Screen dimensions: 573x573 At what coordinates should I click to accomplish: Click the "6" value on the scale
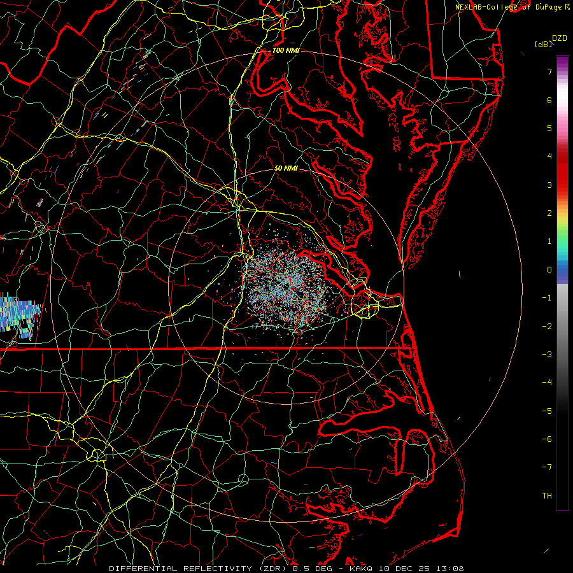tap(549, 100)
